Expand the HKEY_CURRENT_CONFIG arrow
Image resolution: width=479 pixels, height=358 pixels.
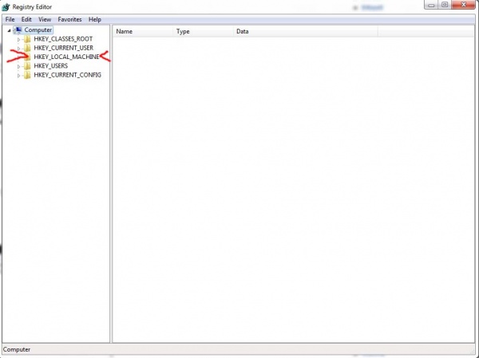[x=18, y=76]
